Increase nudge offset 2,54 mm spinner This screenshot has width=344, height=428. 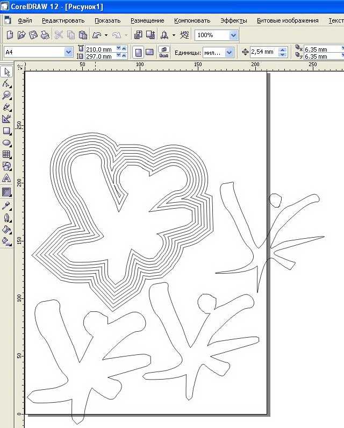[x=283, y=49]
